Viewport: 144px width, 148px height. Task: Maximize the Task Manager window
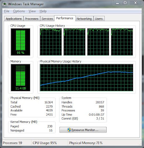coord(125,3)
